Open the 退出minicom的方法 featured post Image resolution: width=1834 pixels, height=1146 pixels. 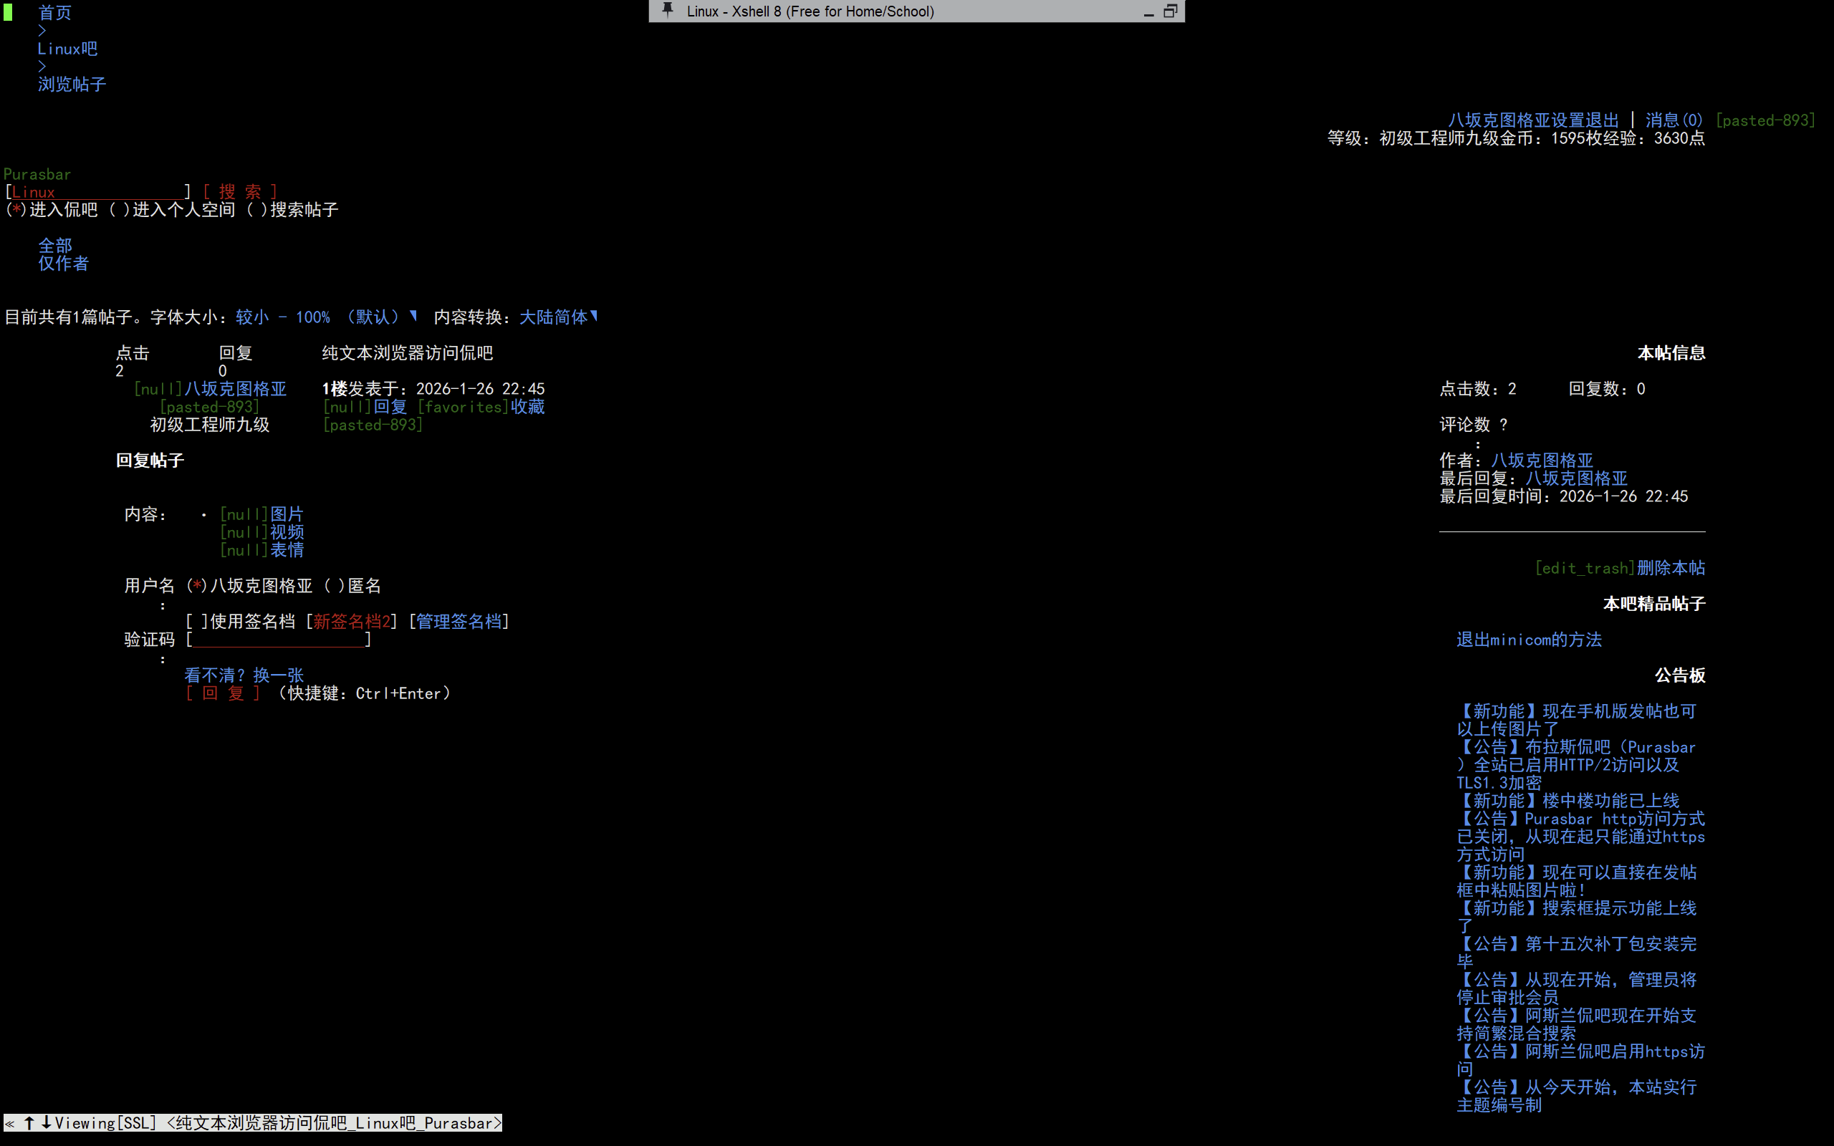pos(1529,640)
